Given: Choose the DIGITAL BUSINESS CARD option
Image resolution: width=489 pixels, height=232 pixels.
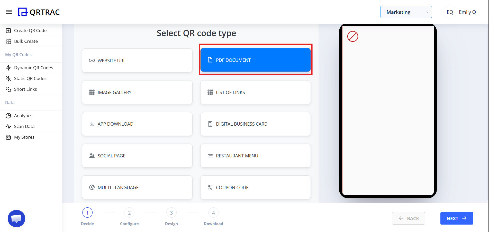Looking at the screenshot, I should 255,124.
